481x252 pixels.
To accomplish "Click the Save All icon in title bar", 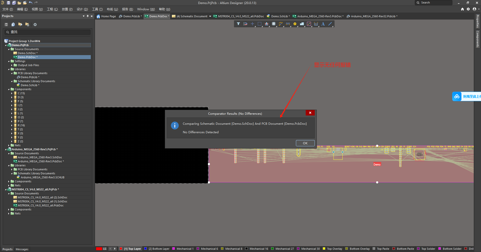I will [14, 3].
